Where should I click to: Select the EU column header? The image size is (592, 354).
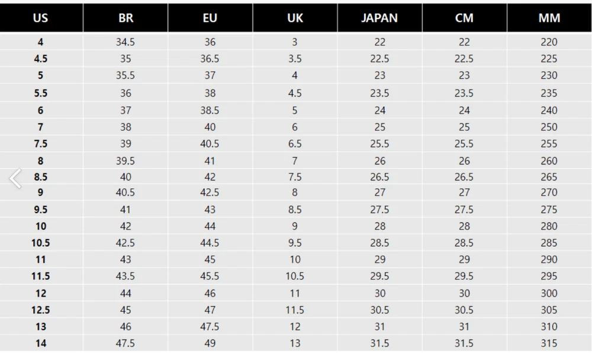210,18
